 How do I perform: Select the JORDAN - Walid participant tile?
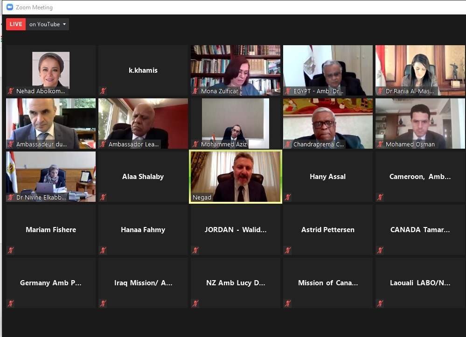click(x=236, y=230)
